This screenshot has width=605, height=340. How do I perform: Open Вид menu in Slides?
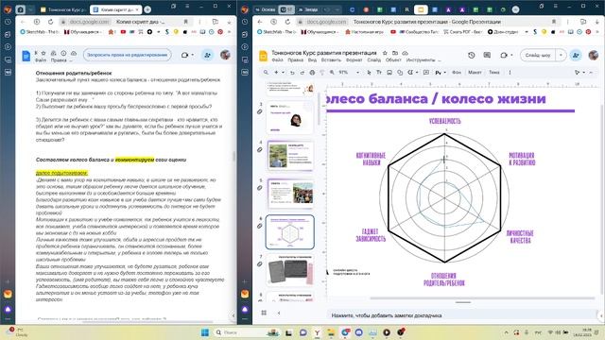point(312,60)
